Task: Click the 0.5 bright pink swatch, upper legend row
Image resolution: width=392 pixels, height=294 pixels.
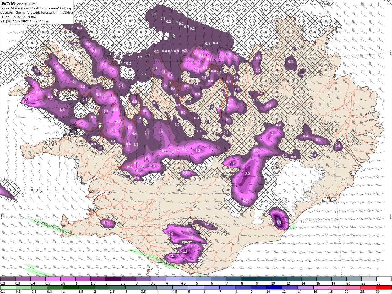Action: pos(53,279)
